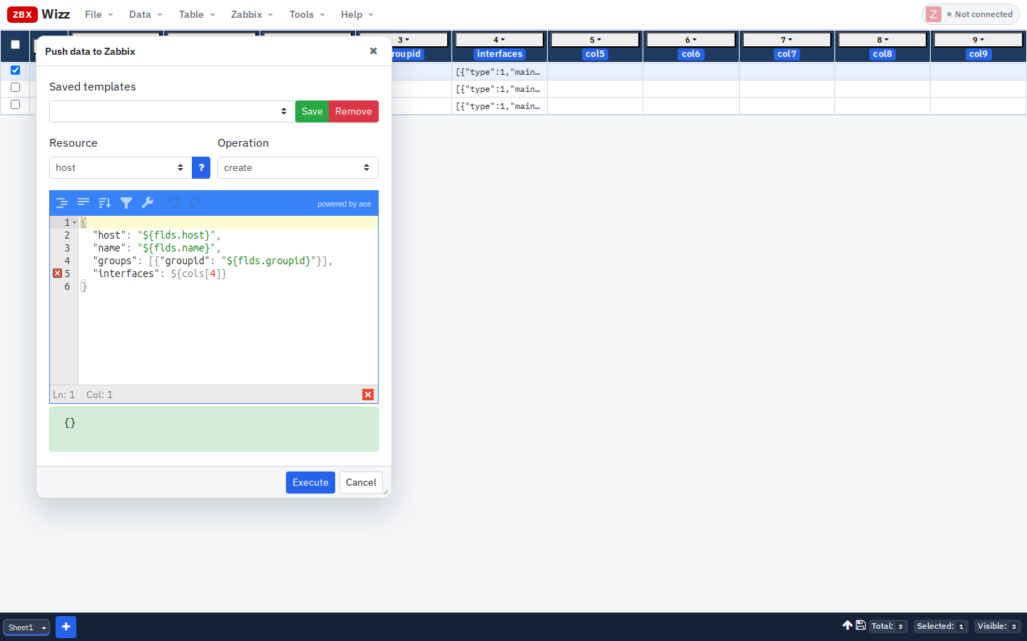Uncheck the first row checkbox
Image resolution: width=1027 pixels, height=641 pixels.
coord(15,71)
